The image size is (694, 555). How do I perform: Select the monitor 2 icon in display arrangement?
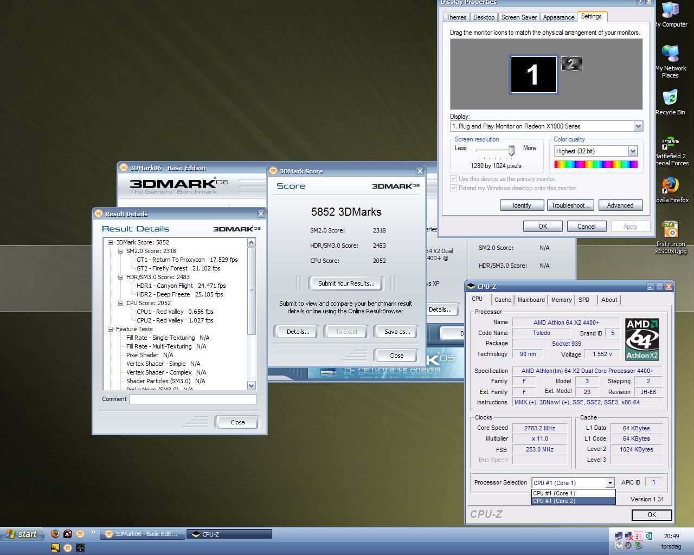tap(571, 64)
